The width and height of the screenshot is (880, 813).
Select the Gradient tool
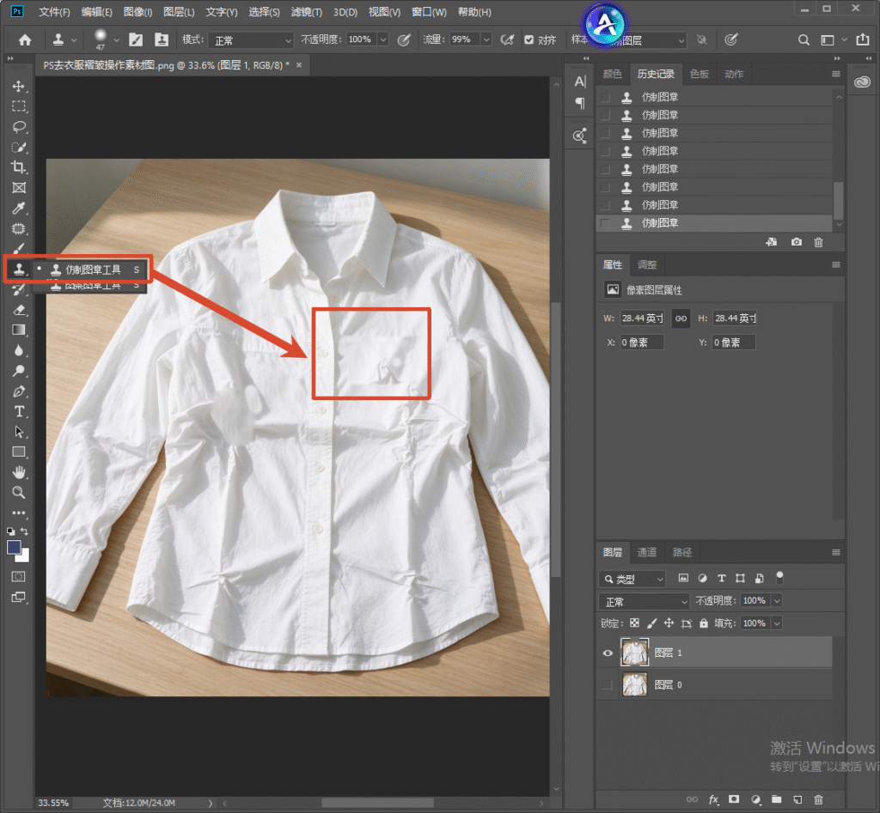(19, 330)
